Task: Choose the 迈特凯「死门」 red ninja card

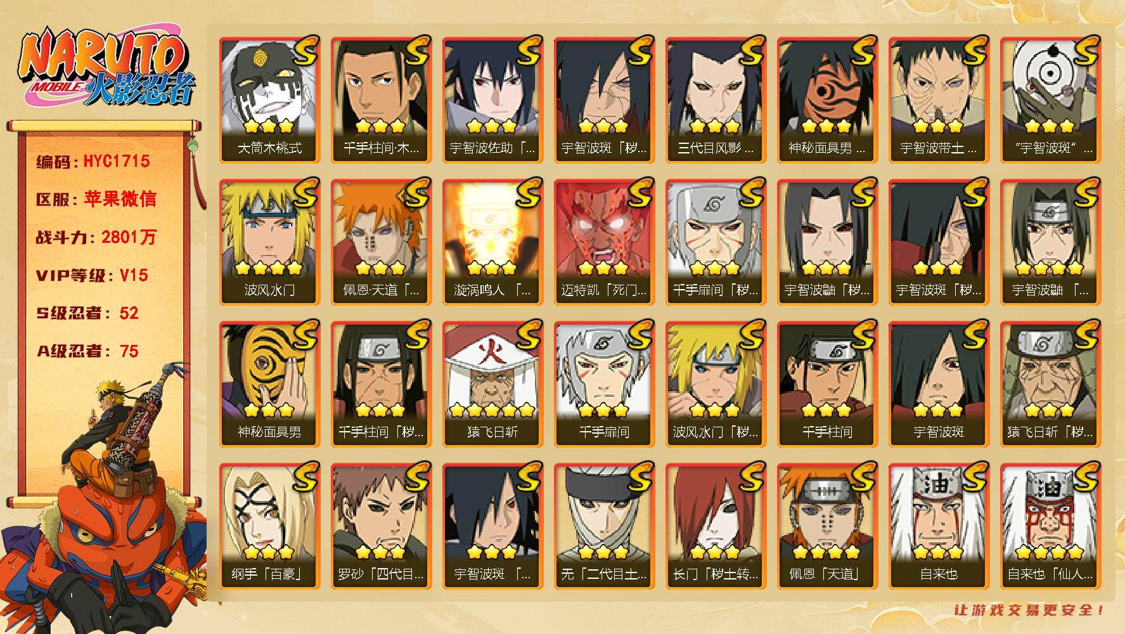Action: coord(604,242)
